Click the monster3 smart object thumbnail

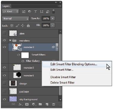(17, 47)
